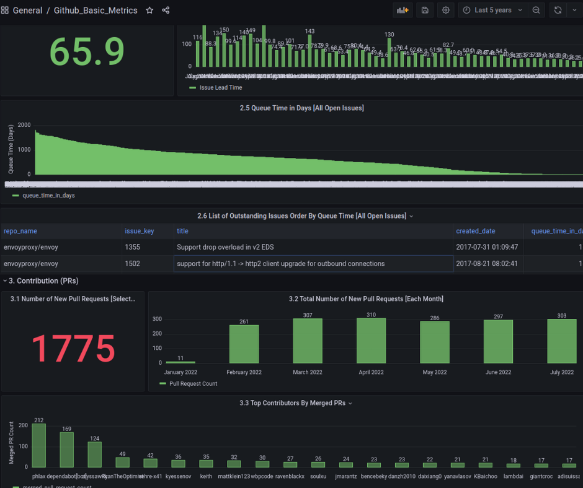Image resolution: width=583 pixels, height=488 pixels.
Task: Click the zoom out time range magnifier icon
Action: click(x=536, y=10)
